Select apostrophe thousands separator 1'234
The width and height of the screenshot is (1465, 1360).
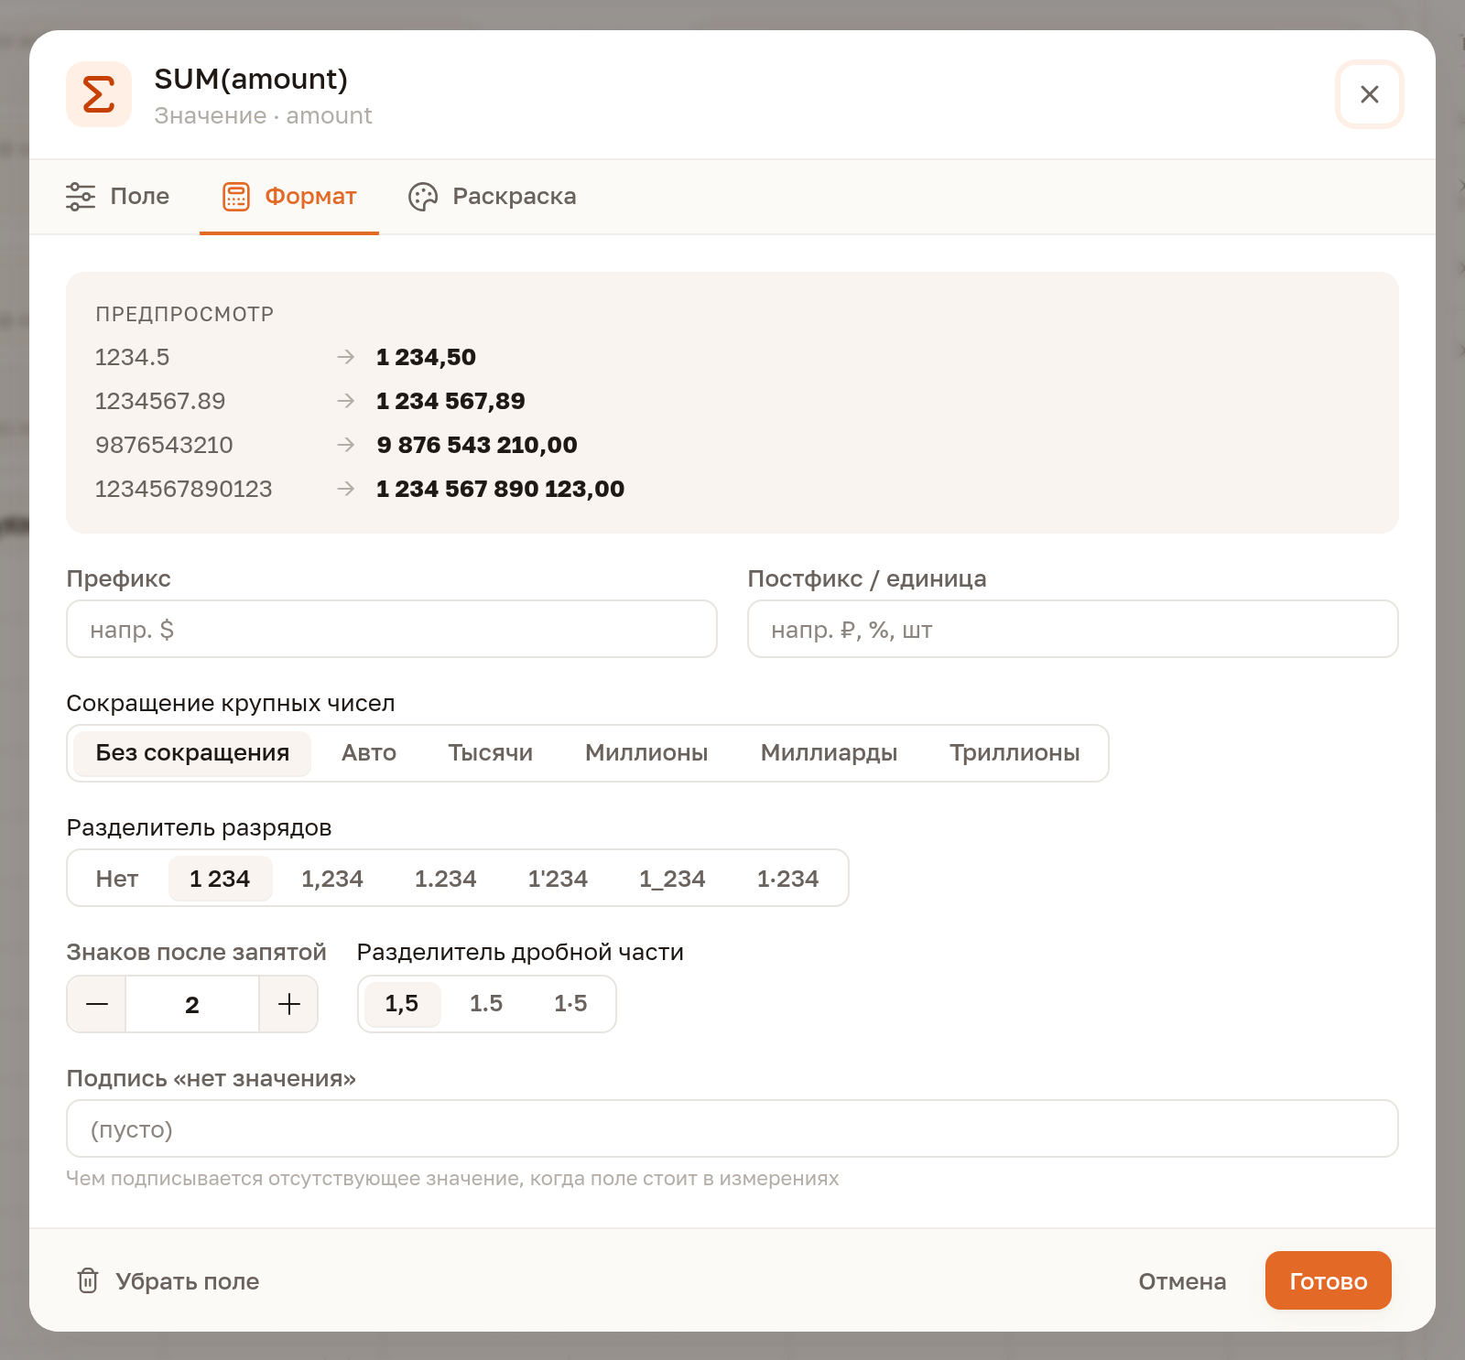pos(558,879)
